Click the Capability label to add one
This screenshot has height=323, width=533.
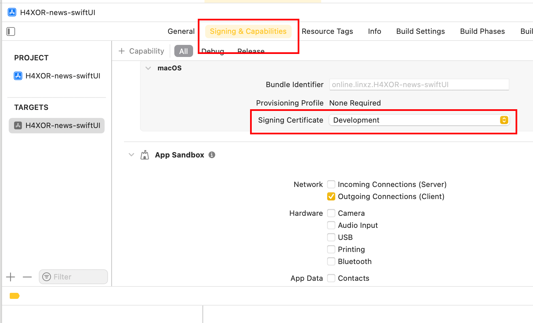click(146, 51)
